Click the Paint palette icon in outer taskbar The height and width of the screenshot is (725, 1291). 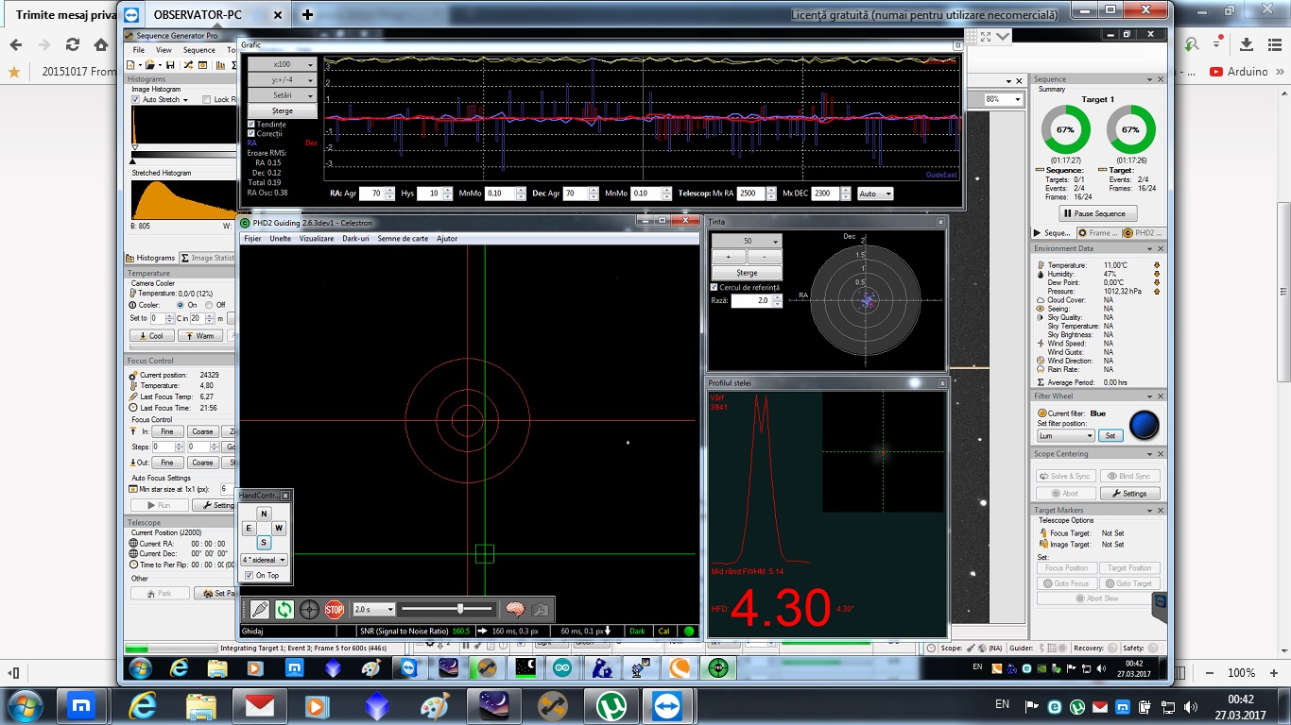click(x=435, y=706)
